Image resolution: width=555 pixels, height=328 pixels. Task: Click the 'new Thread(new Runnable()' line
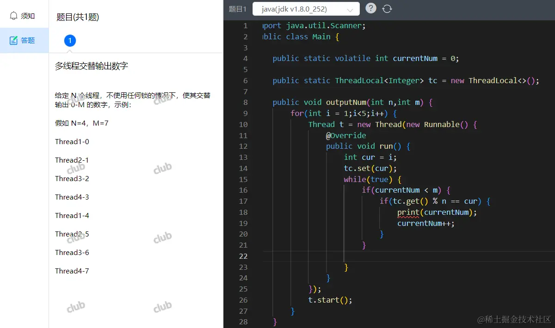393,125
